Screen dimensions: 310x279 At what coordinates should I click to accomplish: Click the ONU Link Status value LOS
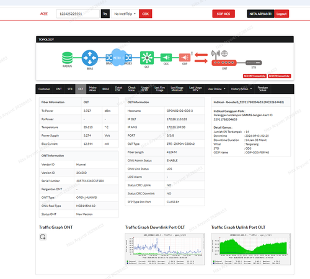(x=169, y=169)
